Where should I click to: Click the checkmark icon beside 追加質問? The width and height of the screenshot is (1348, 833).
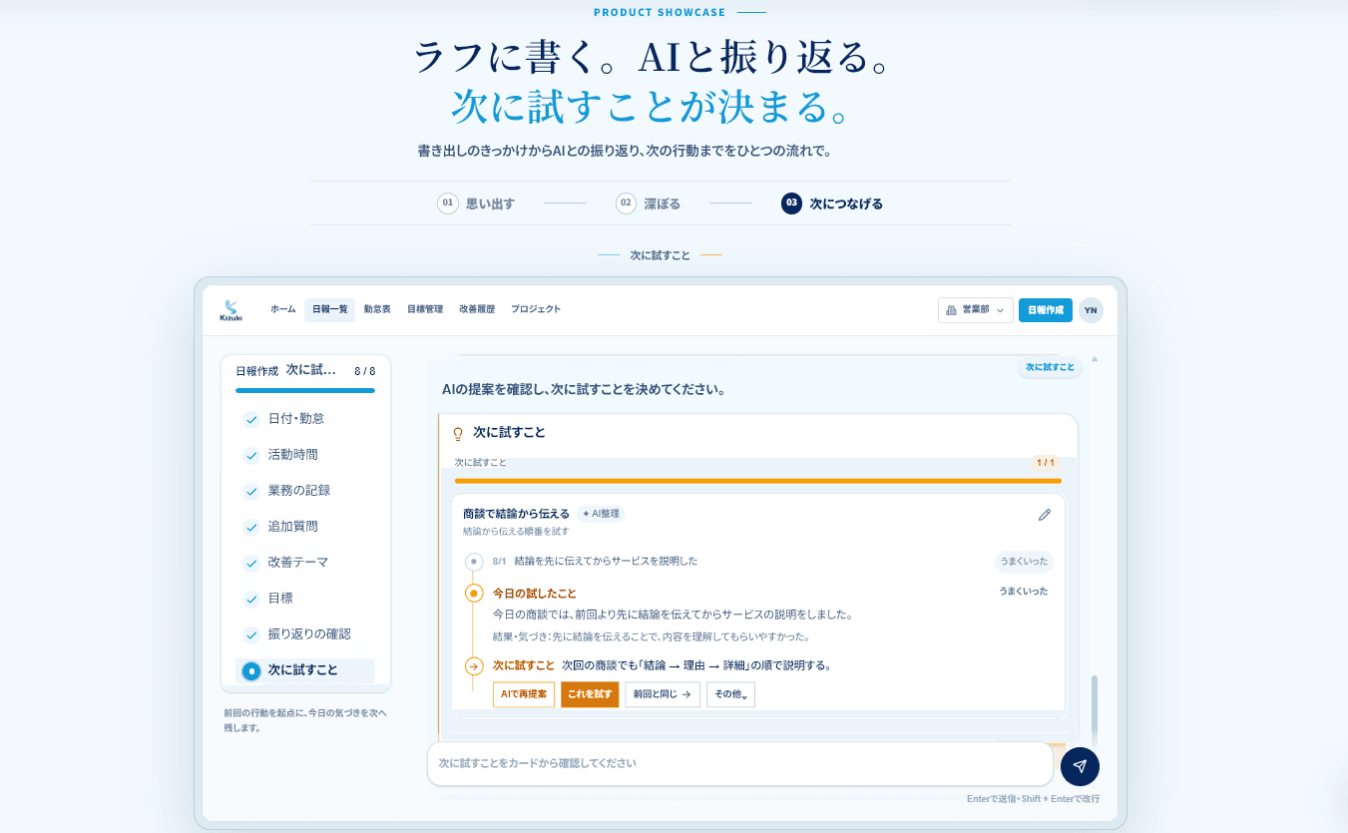[251, 527]
